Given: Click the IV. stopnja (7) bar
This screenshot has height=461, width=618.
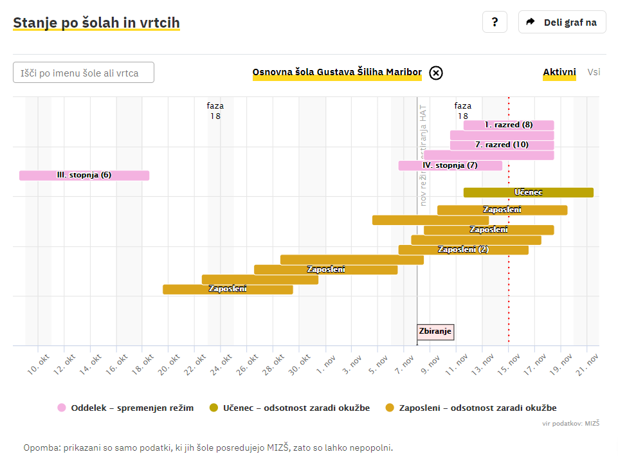Looking at the screenshot, I should point(450,165).
